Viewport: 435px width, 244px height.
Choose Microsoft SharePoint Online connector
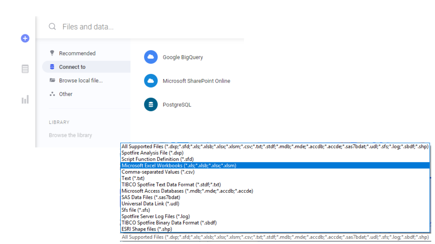[x=187, y=81]
